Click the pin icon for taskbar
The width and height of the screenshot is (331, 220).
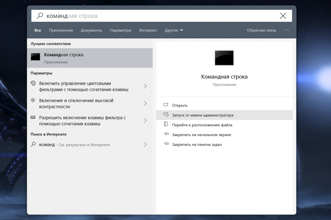point(166,144)
